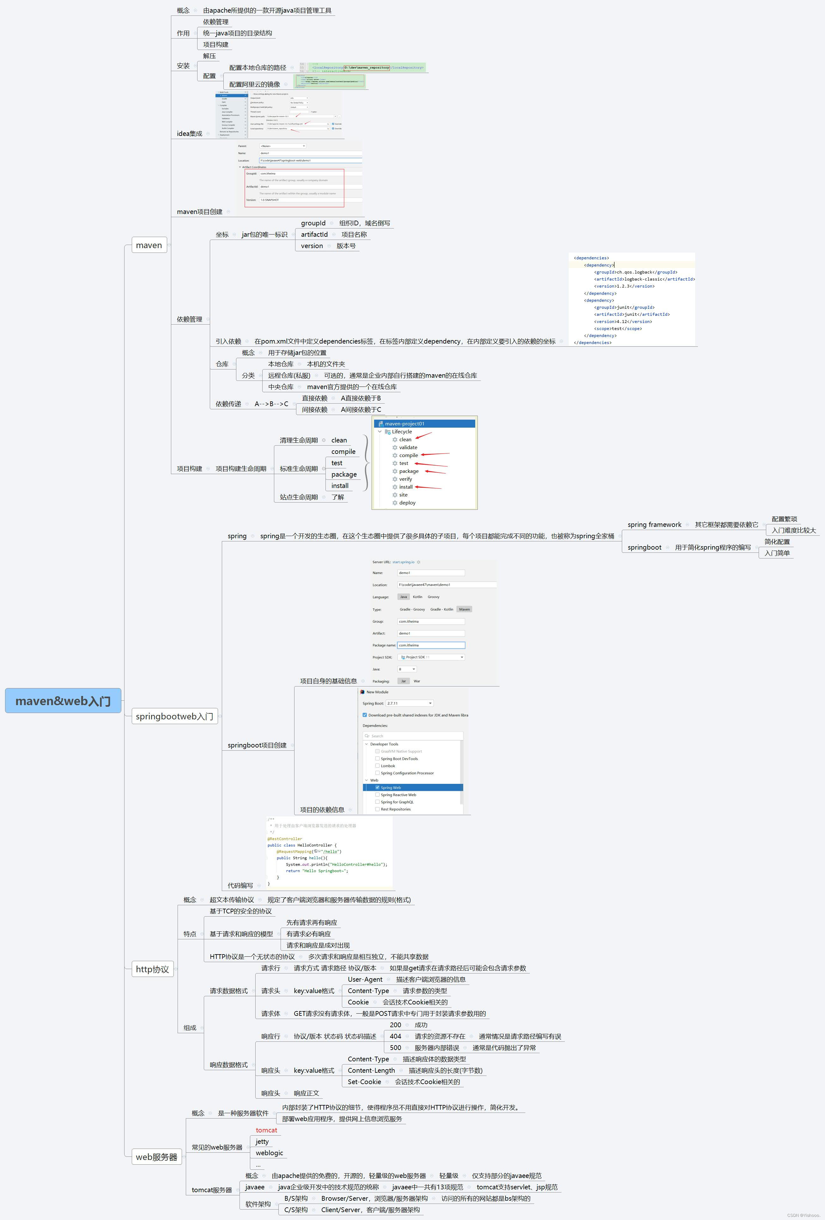Check Spring Boot DevTools checkbox
Image resolution: width=825 pixels, height=1220 pixels.
[377, 759]
